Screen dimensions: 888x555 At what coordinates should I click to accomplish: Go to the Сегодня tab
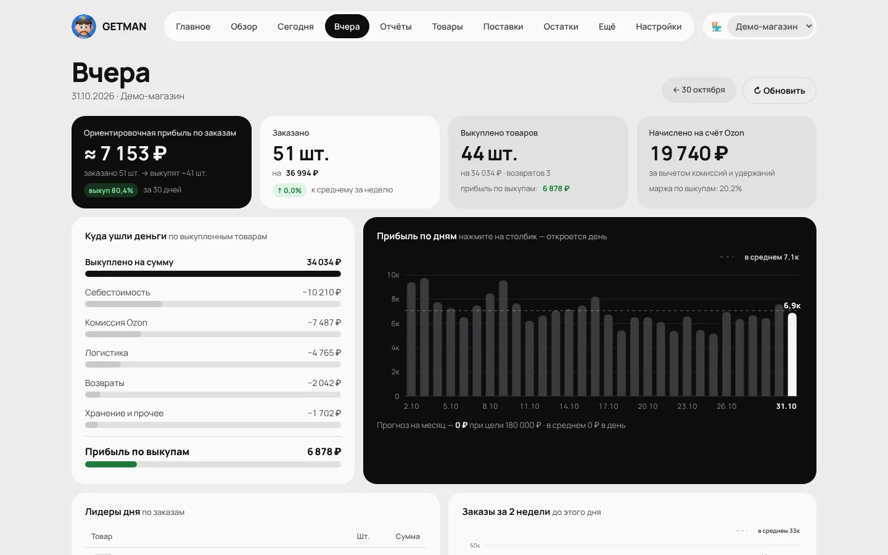pyautogui.click(x=295, y=27)
